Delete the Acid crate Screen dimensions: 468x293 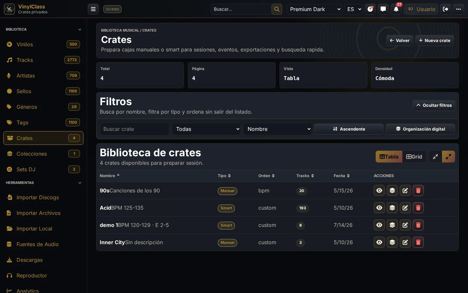pyautogui.click(x=418, y=208)
